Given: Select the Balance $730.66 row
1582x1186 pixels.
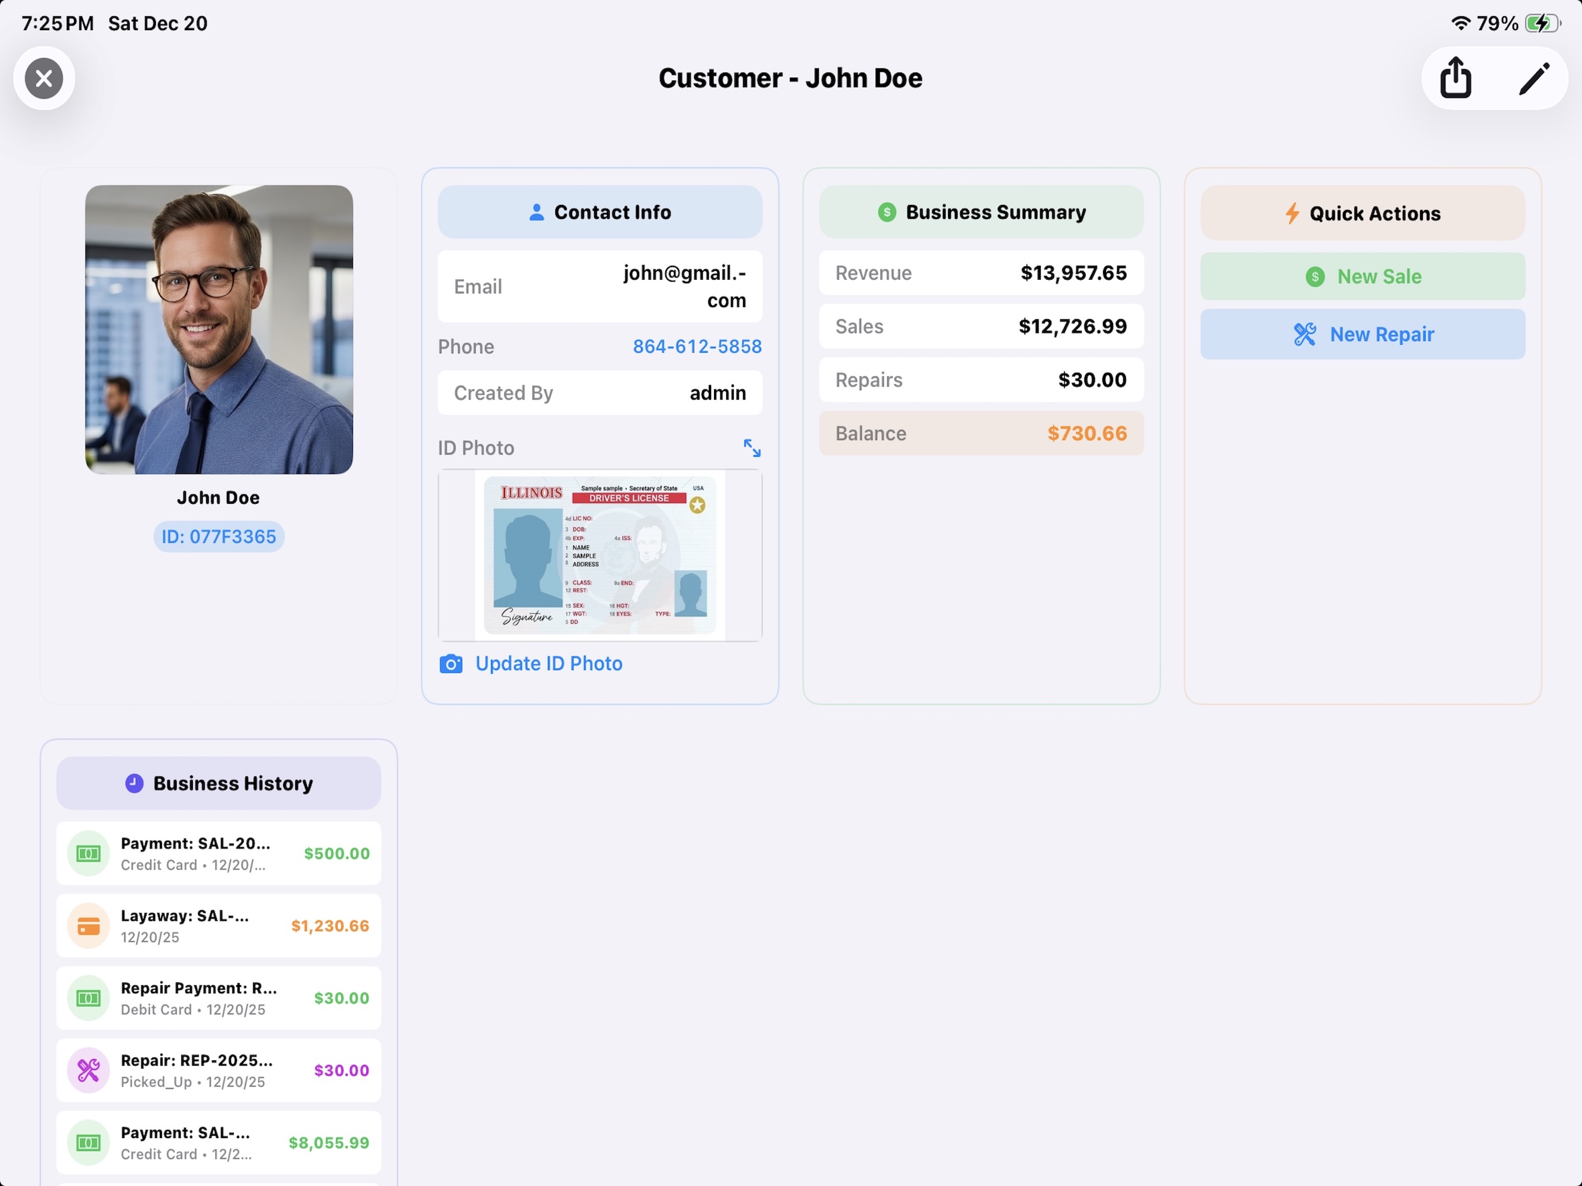Looking at the screenshot, I should (980, 433).
